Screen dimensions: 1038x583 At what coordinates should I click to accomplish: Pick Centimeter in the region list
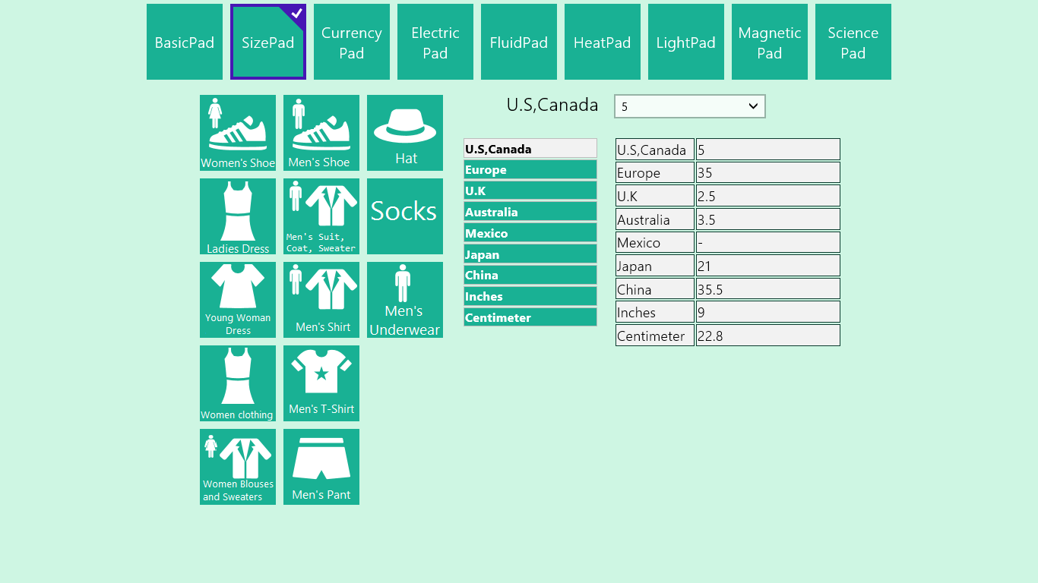click(x=530, y=317)
